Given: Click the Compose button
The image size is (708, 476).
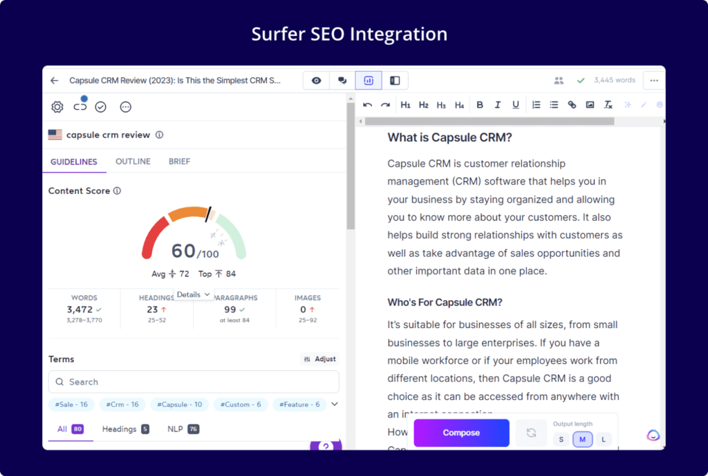Looking at the screenshot, I should [461, 432].
